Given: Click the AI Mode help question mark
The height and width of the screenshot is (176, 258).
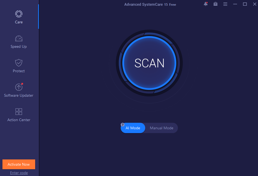Looking at the screenshot, I should point(122,125).
